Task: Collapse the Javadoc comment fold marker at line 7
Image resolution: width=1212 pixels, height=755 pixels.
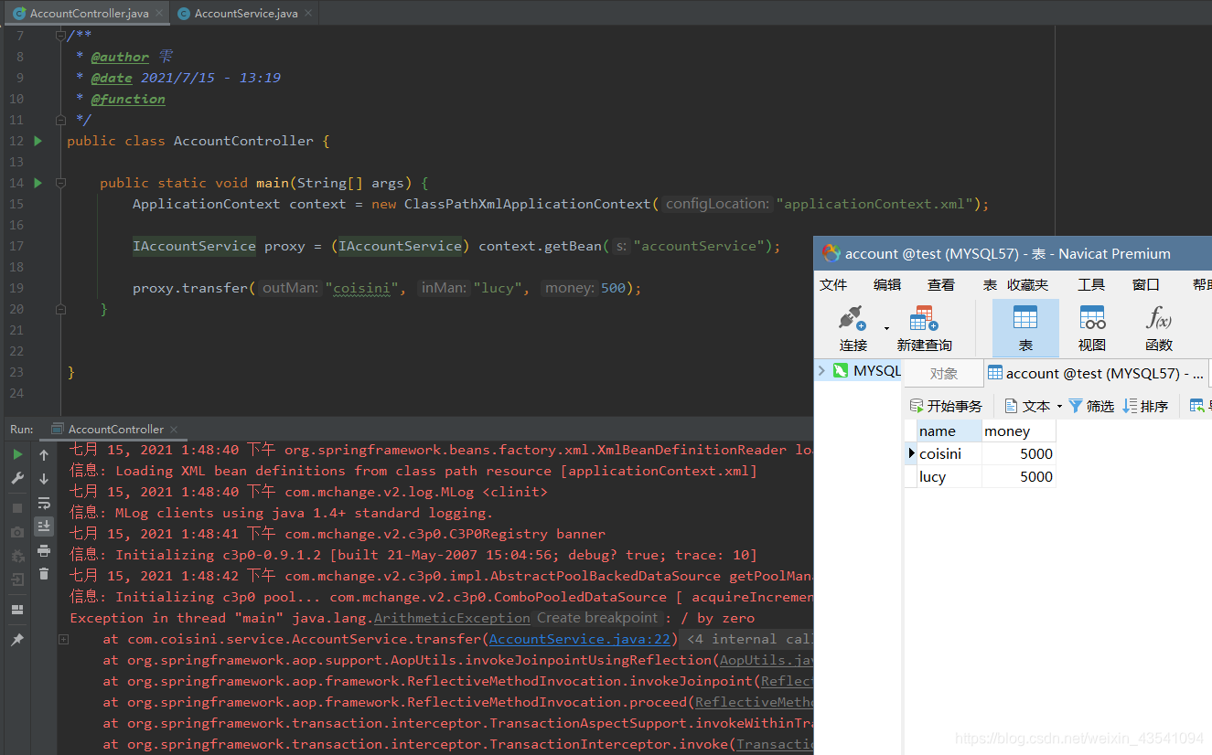Action: point(60,36)
